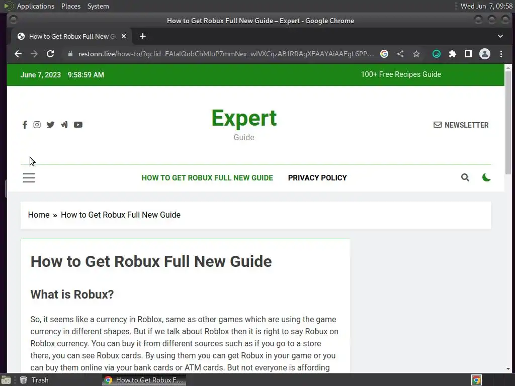Select HOW TO GET ROBUX FULL NEW GUIDE menu
Image resolution: width=515 pixels, height=386 pixels.
(207, 177)
